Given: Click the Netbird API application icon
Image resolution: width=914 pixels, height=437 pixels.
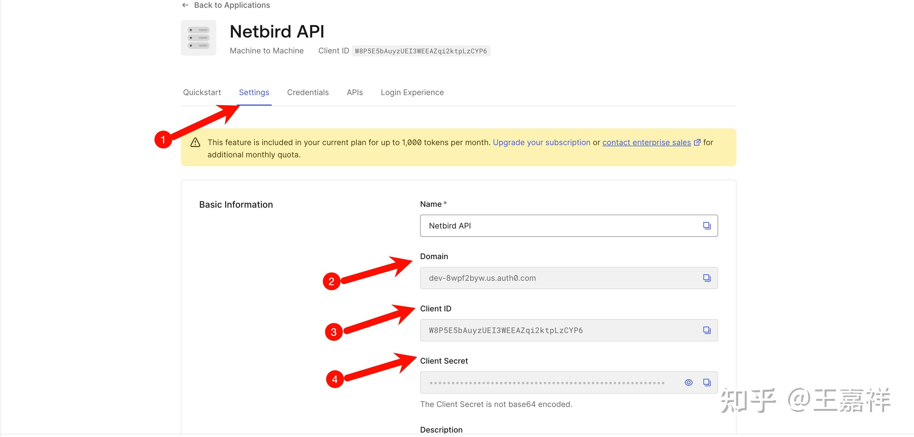Looking at the screenshot, I should click(198, 38).
